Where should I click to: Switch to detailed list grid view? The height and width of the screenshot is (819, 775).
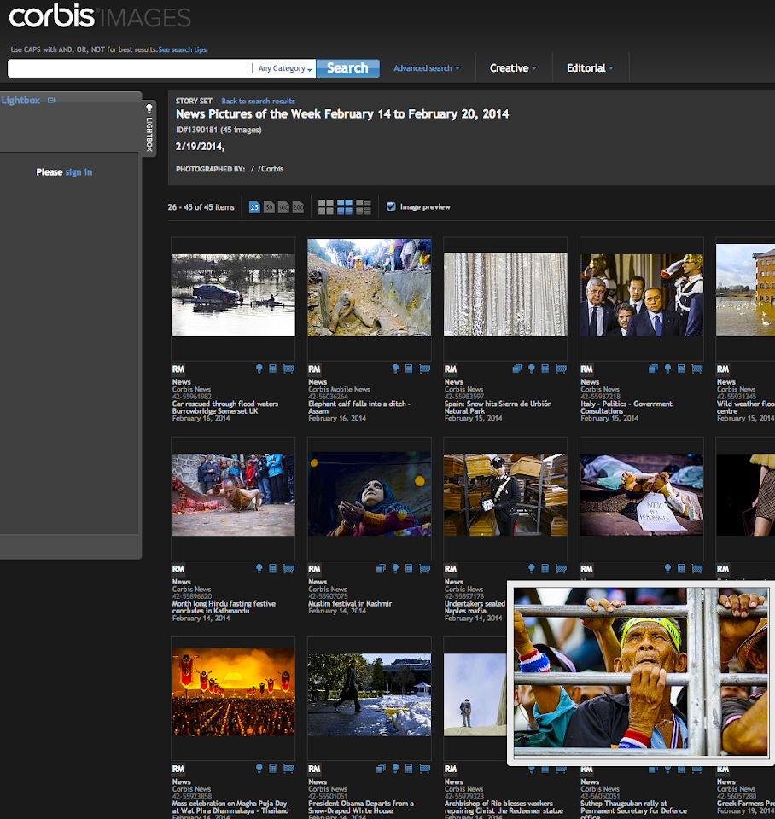pyautogui.click(x=364, y=207)
